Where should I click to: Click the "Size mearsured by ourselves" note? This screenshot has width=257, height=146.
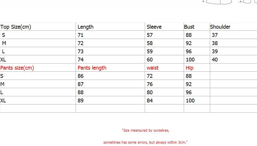(x=145, y=130)
